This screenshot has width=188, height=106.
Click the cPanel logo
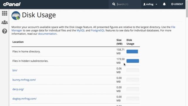(12, 4)
